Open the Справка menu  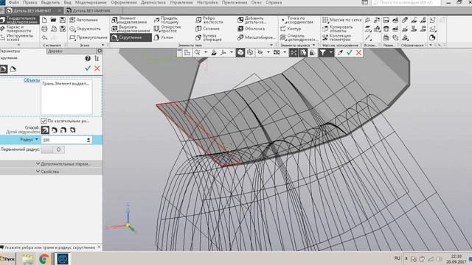274,2
